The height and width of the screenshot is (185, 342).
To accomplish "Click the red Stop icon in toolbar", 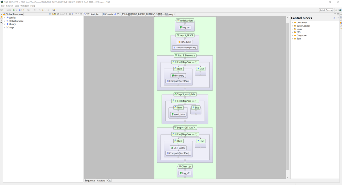I will click(16, 10).
